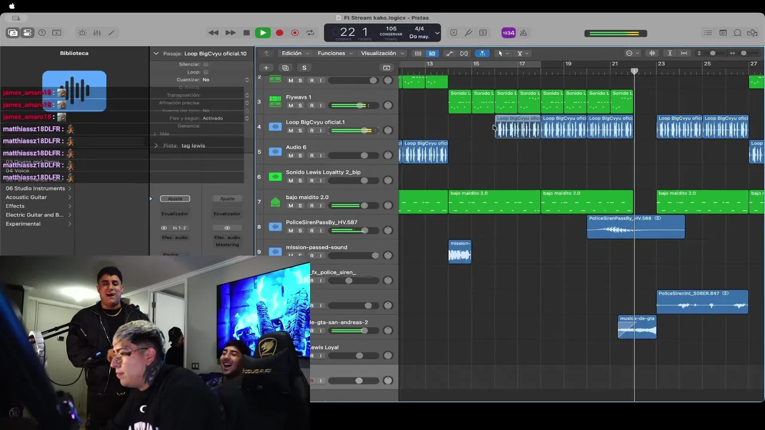Open the Editors pencil icon

[111, 33]
